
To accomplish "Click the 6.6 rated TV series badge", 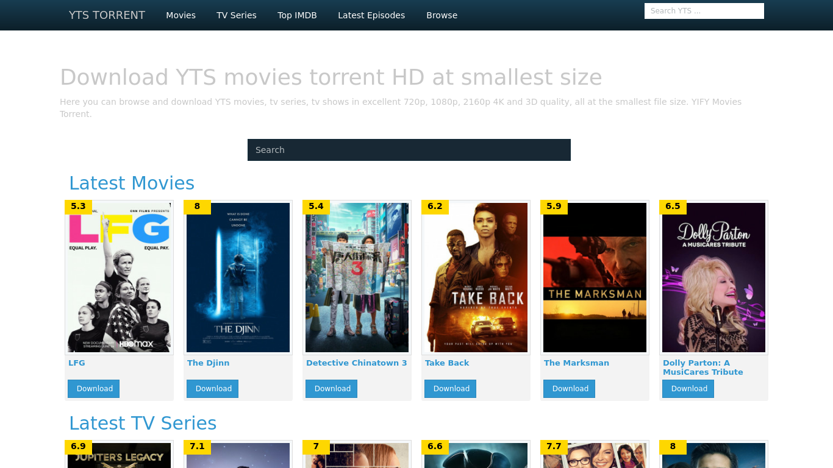I will (435, 447).
